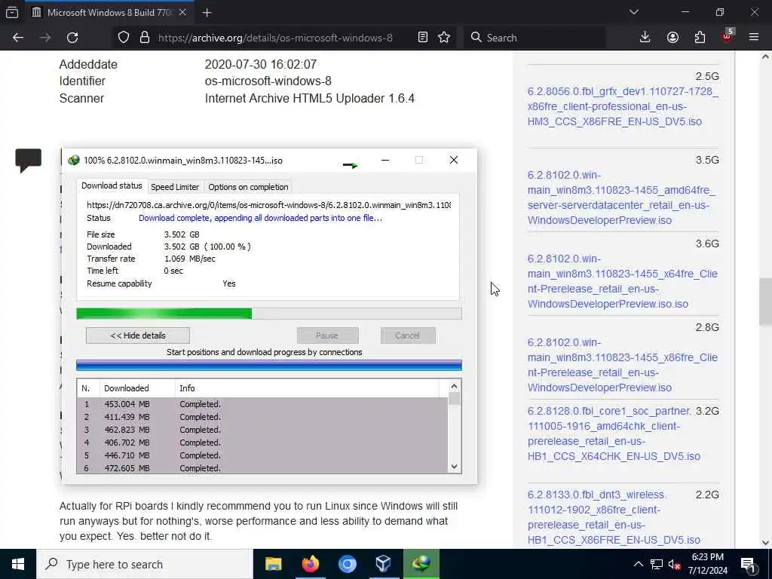The image size is (772, 579).
Task: Open the 8102 amd64fre server-serverdatacenter iso link
Action: pyautogui.click(x=621, y=198)
